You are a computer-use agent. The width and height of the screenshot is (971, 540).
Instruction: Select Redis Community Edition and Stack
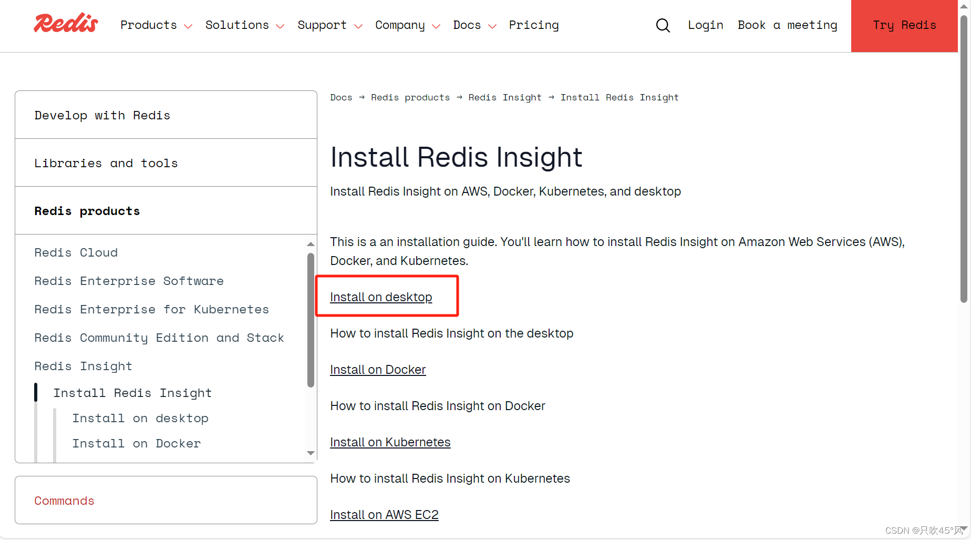[x=159, y=338]
